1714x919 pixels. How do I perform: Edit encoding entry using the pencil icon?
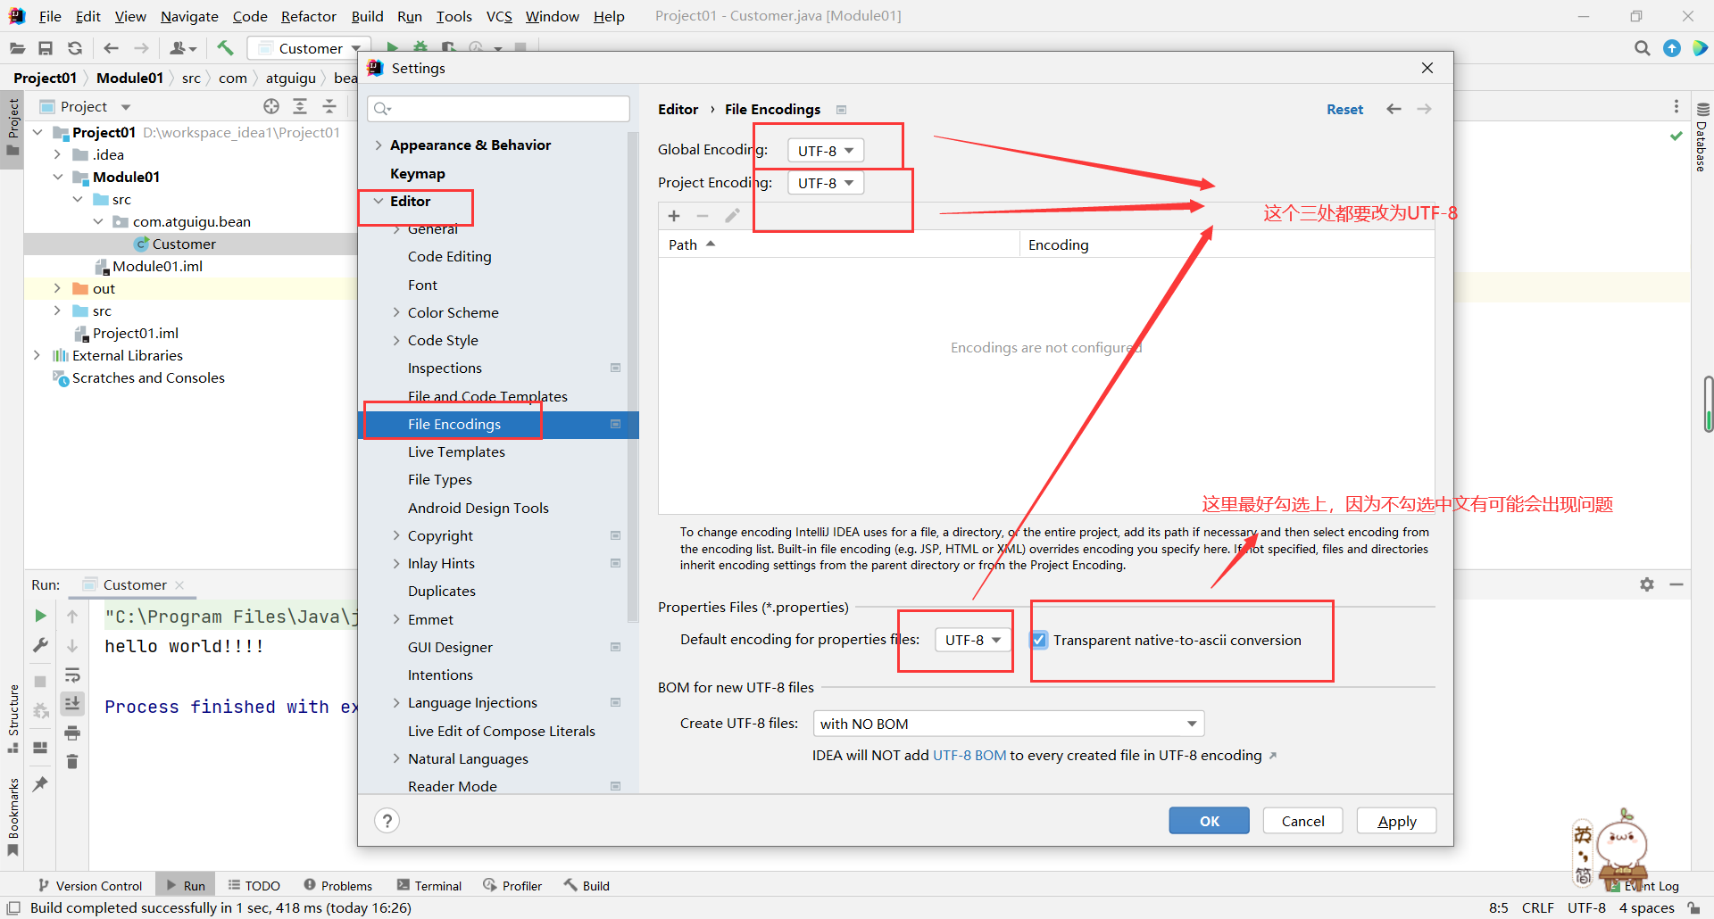[733, 215]
